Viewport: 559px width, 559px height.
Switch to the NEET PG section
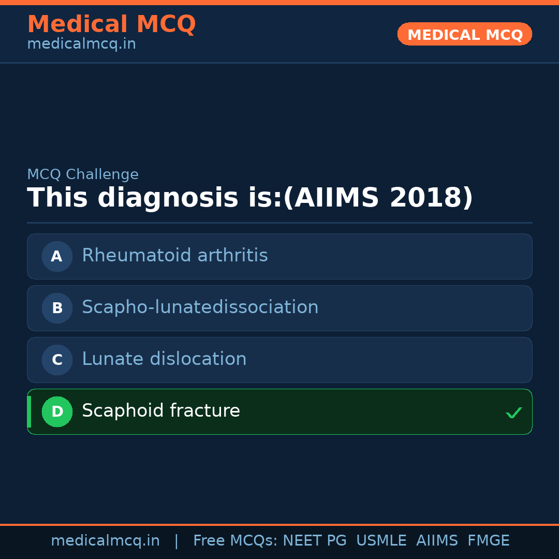click(314, 540)
